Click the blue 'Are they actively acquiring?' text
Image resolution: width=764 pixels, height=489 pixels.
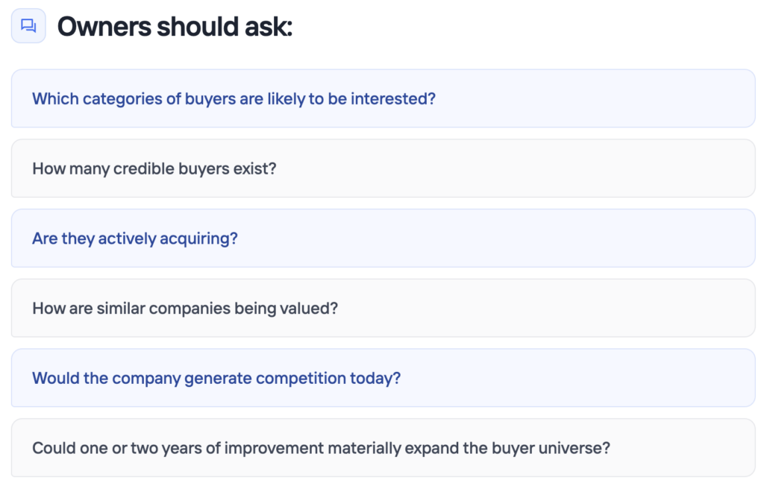point(135,239)
